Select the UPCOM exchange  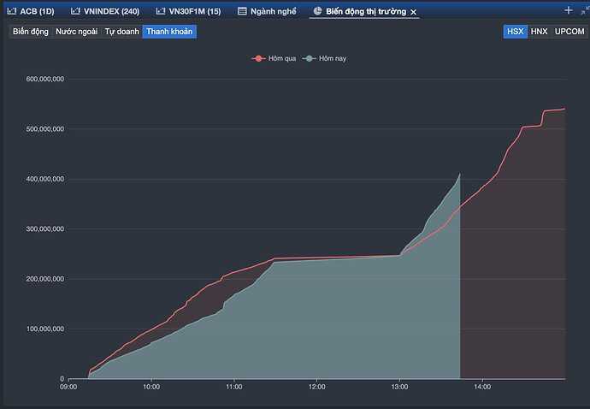point(569,31)
